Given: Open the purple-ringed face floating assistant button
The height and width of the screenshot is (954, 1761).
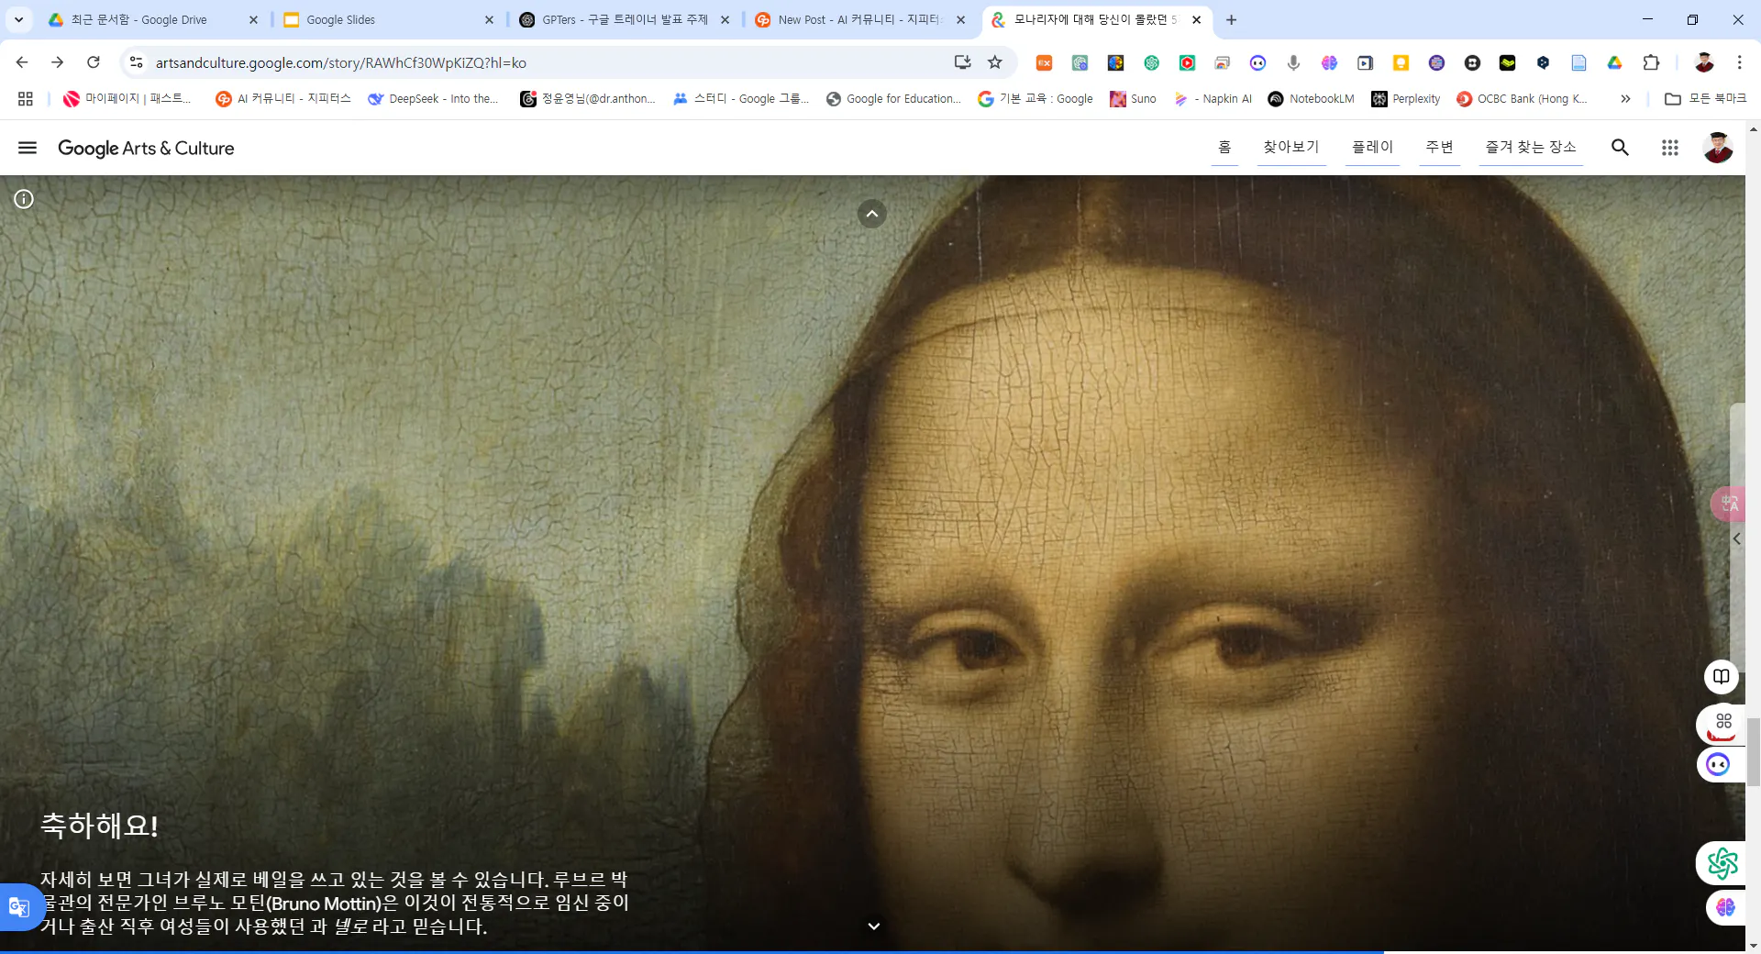Looking at the screenshot, I should (1718, 764).
